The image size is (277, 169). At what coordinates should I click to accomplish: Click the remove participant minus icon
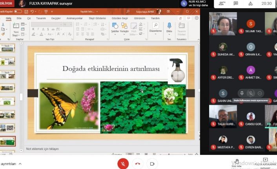coord(259,93)
